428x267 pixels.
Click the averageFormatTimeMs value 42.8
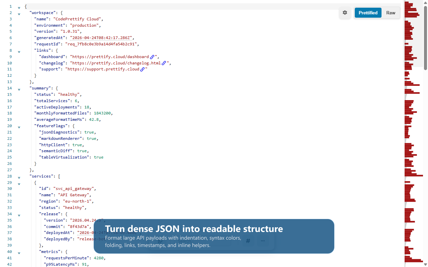click(x=94, y=119)
